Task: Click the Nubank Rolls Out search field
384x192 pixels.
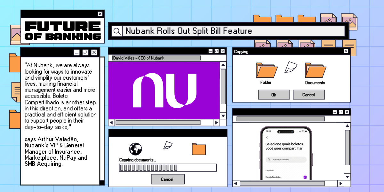Action: coord(234,31)
